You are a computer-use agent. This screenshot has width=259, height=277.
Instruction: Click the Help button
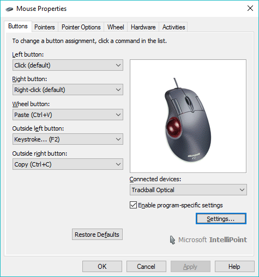point(234,267)
